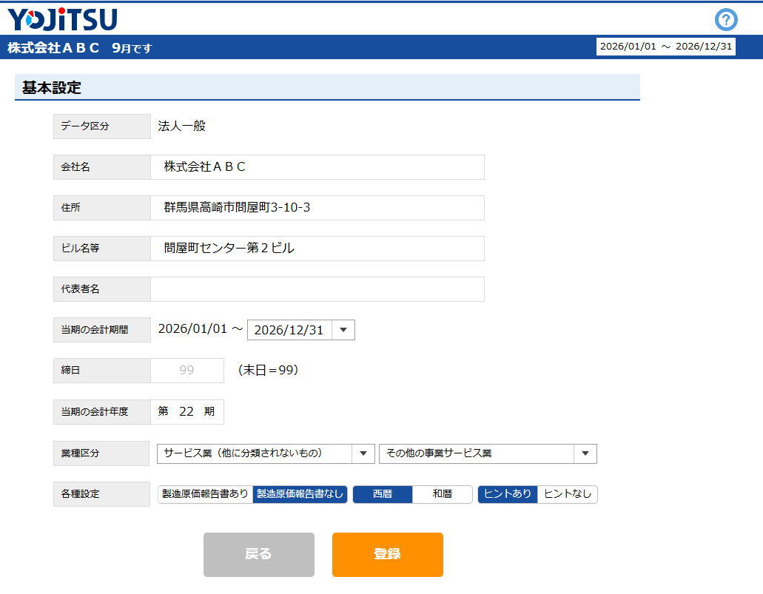Click the YOJiTSU logo
The height and width of the screenshot is (594, 763).
click(x=62, y=18)
